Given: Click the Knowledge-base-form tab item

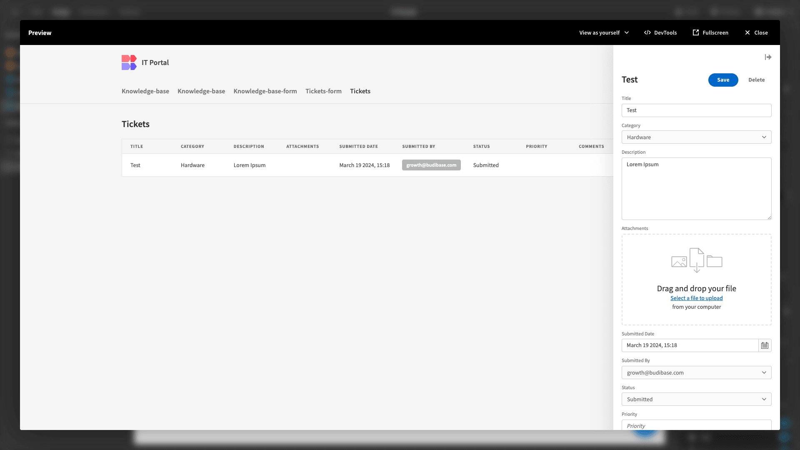Looking at the screenshot, I should click(265, 91).
